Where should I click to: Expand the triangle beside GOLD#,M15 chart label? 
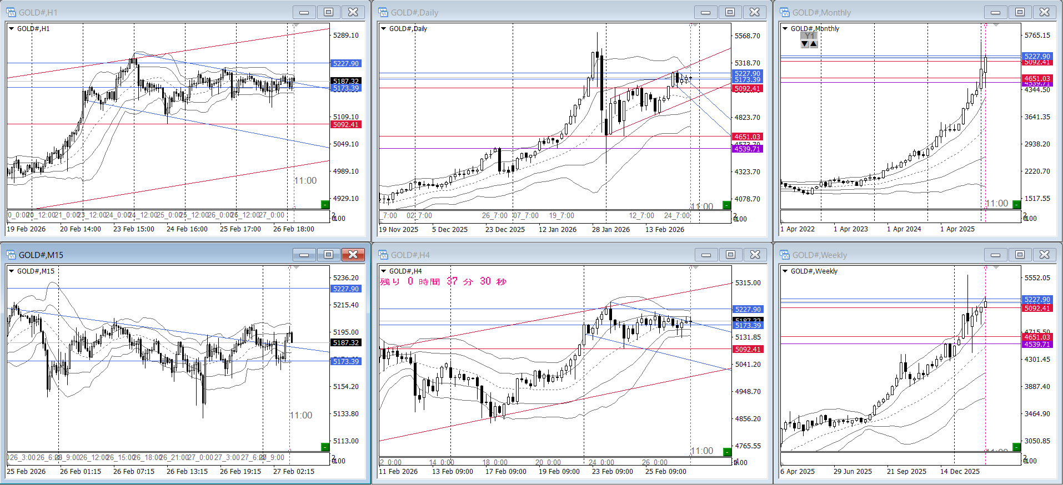point(11,271)
